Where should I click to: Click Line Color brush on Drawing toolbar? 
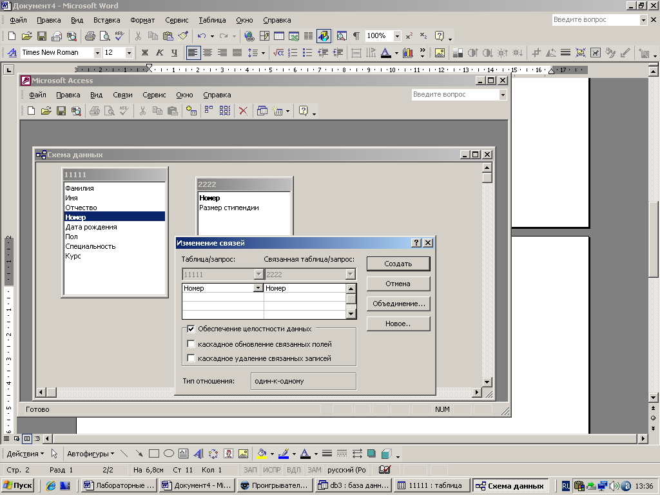(x=284, y=453)
